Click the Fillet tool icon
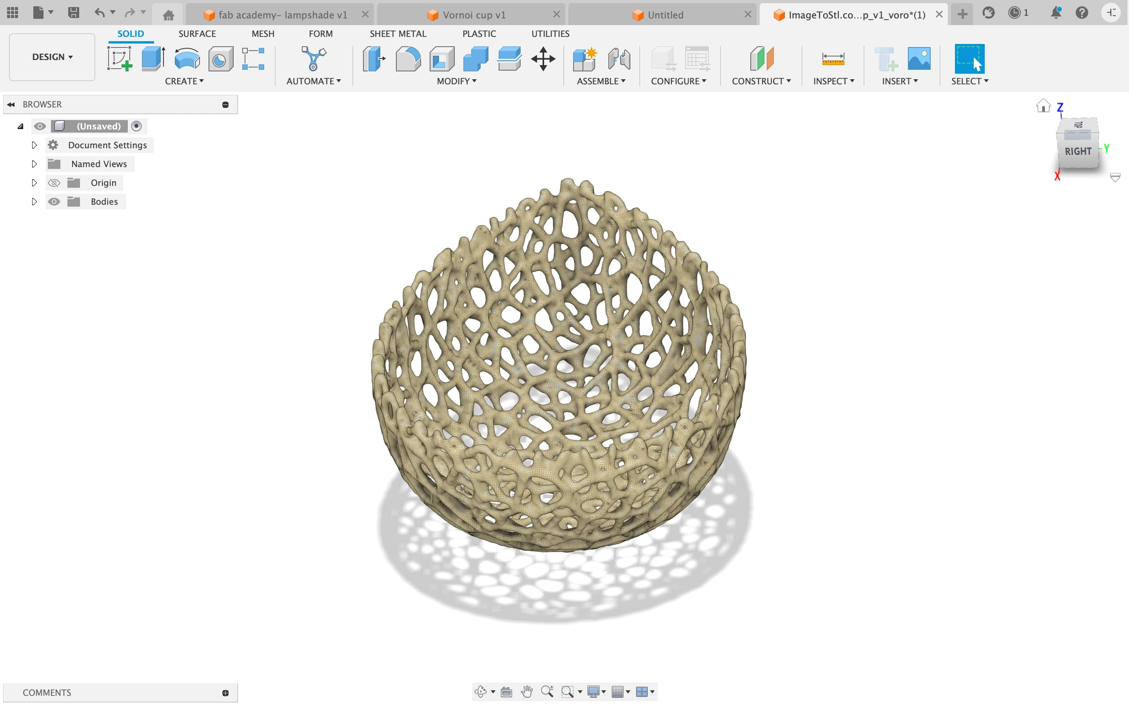This screenshot has width=1129, height=706. click(408, 59)
